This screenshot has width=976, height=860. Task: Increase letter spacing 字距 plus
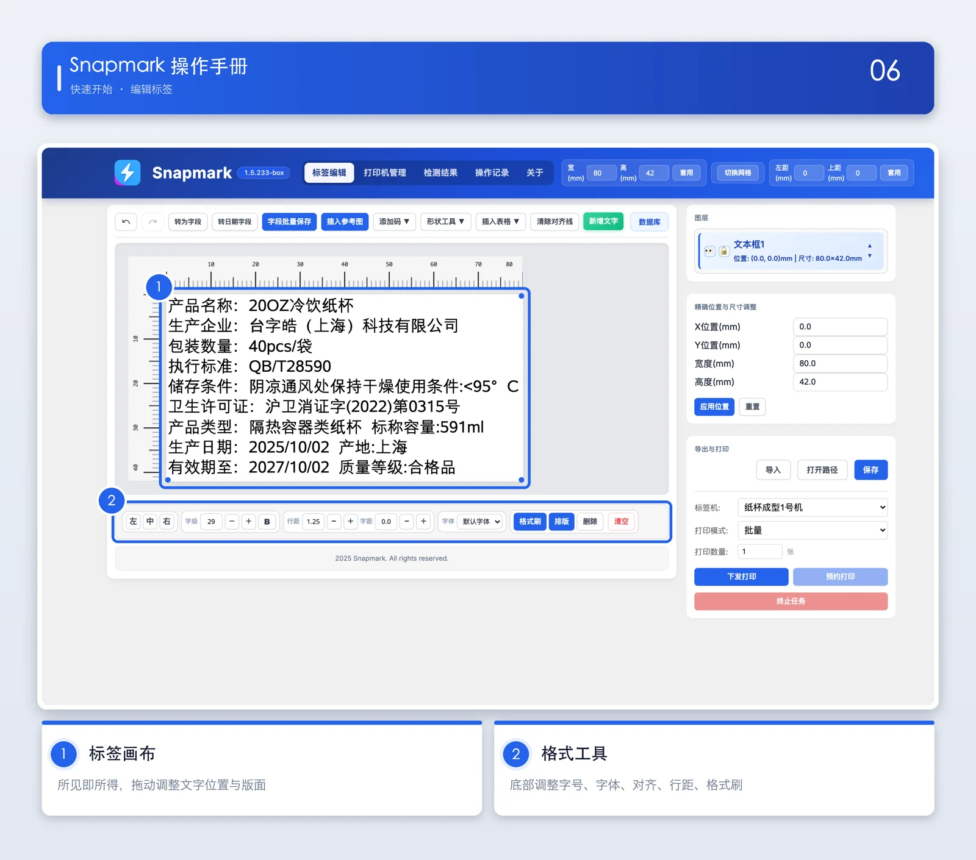pos(423,522)
